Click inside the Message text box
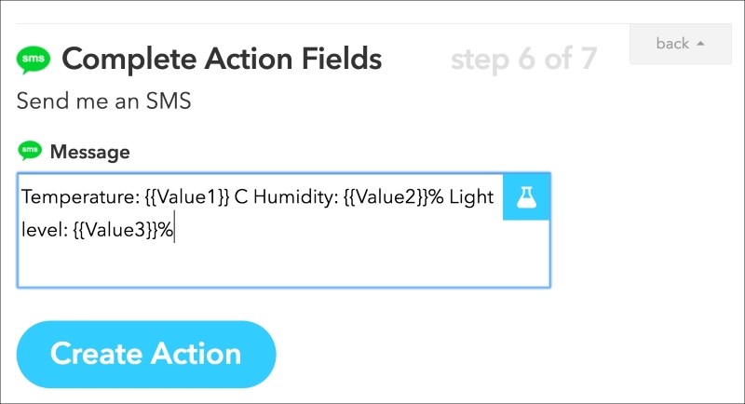The height and width of the screenshot is (404, 745). 284,230
